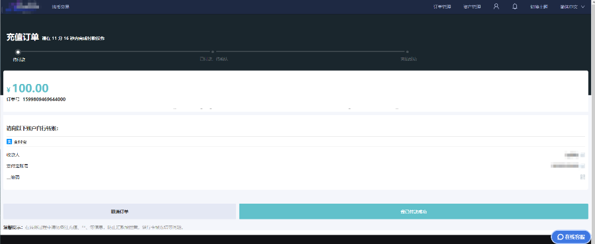The height and width of the screenshot is (244, 595).
Task: Cancel the order with 取消订单 button
Action: (120, 212)
